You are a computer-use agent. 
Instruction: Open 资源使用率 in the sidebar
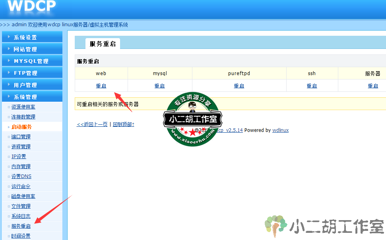(x=23, y=107)
